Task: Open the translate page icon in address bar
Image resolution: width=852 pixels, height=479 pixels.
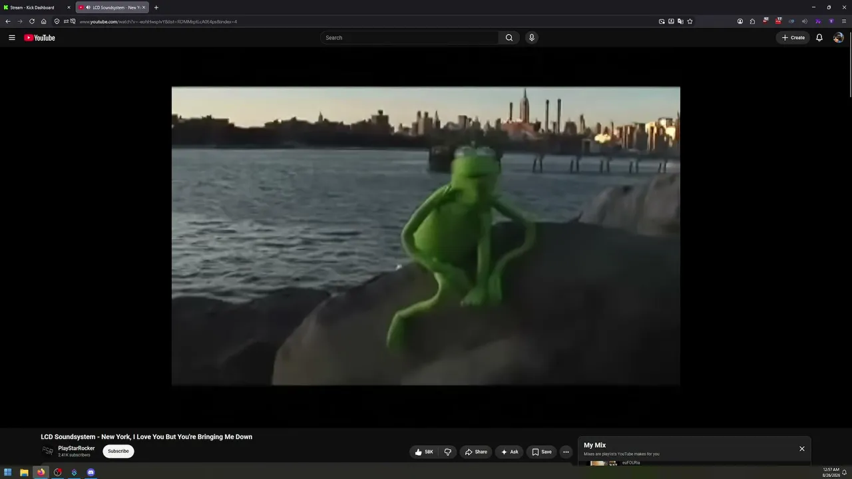Action: (680, 21)
